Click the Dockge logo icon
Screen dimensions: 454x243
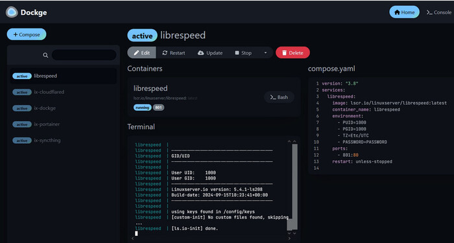pos(12,12)
